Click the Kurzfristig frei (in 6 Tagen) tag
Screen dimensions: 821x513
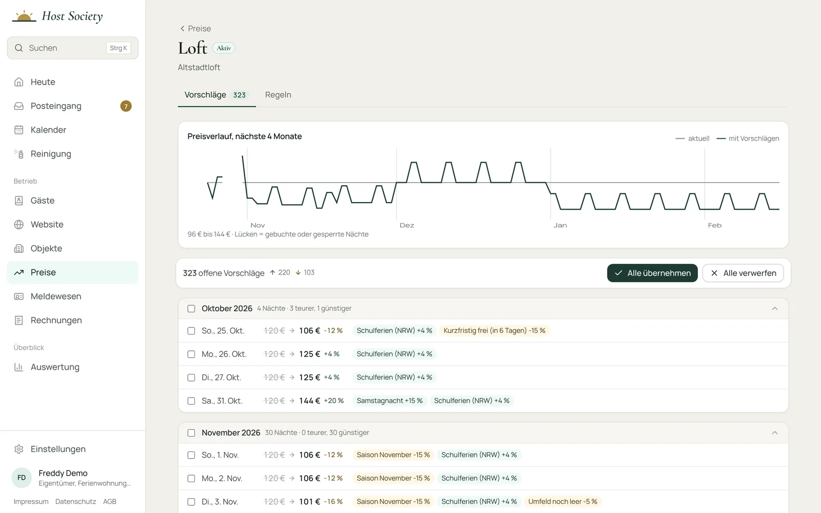(495, 331)
